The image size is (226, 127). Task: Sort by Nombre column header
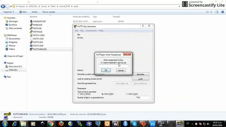tap(34, 17)
